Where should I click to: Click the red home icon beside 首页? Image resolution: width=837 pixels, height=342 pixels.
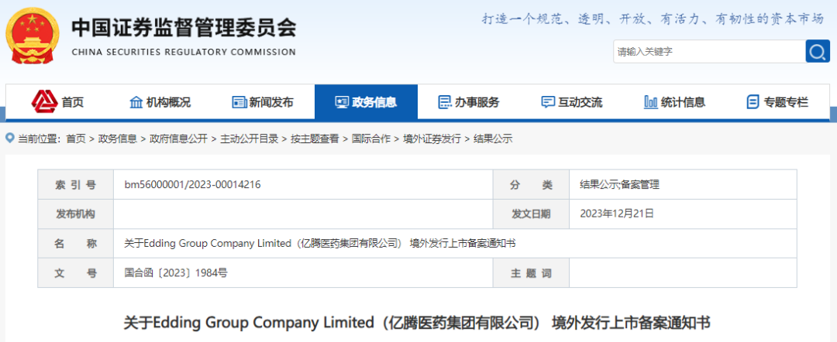click(x=45, y=100)
